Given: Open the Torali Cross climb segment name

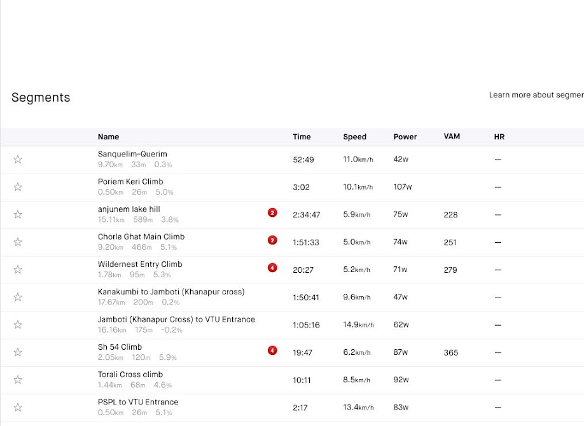Looking at the screenshot, I should click(130, 374).
